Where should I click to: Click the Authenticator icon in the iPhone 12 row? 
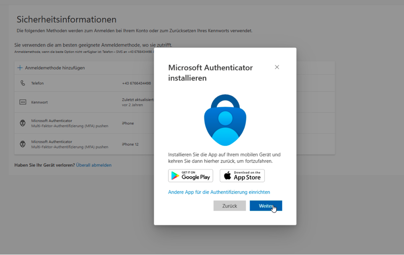point(23,144)
